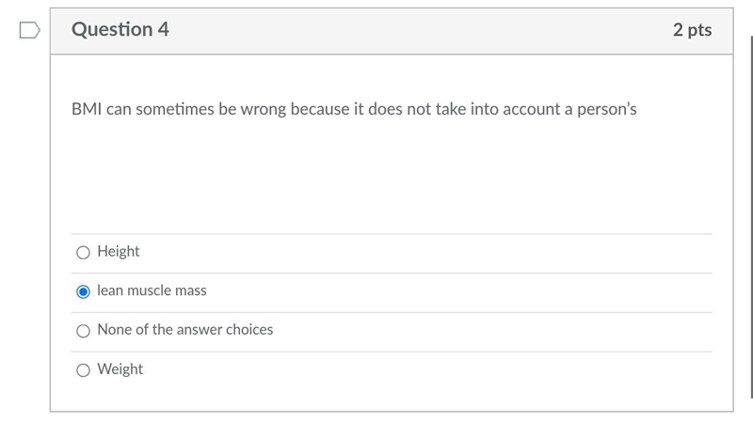Click the selected lean muscle mass radio
753x423 pixels.
pyautogui.click(x=83, y=291)
